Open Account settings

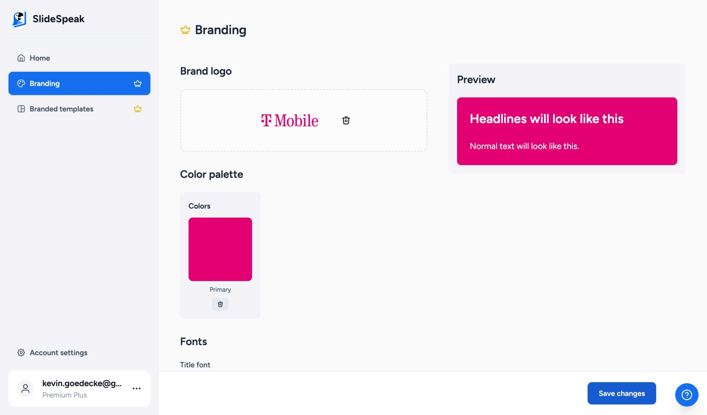(x=58, y=353)
